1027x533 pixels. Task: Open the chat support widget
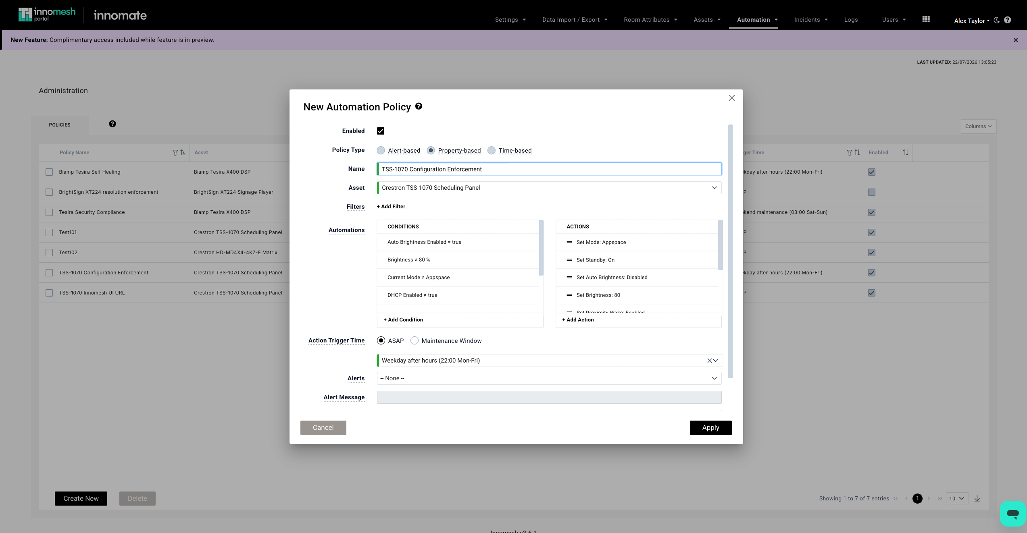coord(1012,513)
